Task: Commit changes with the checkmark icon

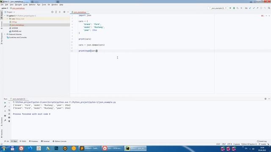Action: 254,8
